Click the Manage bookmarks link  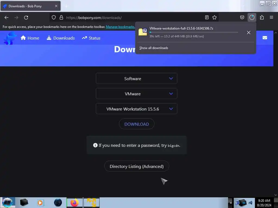(x=120, y=27)
